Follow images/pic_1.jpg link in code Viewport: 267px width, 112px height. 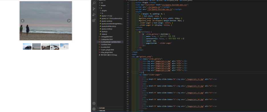(x=163, y=61)
